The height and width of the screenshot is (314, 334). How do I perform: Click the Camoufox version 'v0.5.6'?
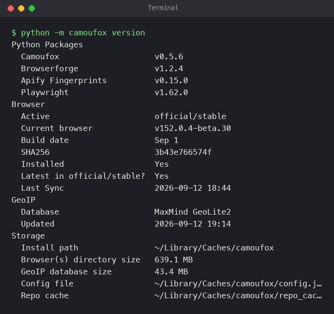point(169,57)
